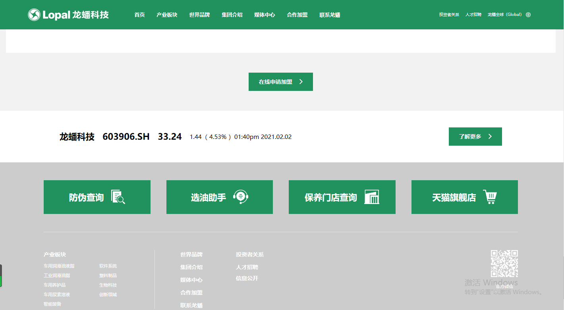This screenshot has height=310, width=564.
Task: Select 龙蟠全球 (Global) in header
Action: (x=505, y=15)
